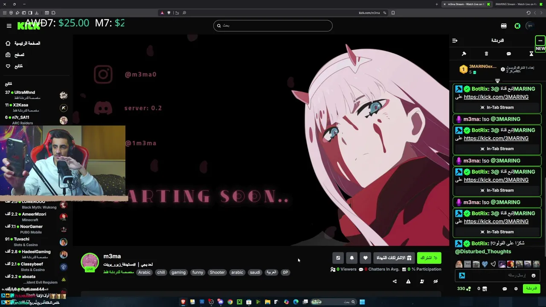Open UltraMhnd channel in sidebar
The width and height of the screenshot is (546, 307).
(36, 95)
